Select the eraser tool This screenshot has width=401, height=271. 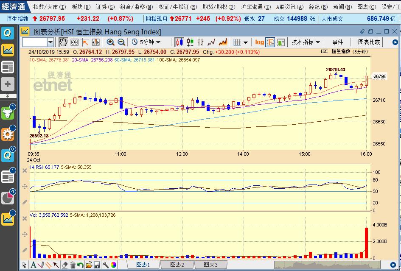[64, 265]
